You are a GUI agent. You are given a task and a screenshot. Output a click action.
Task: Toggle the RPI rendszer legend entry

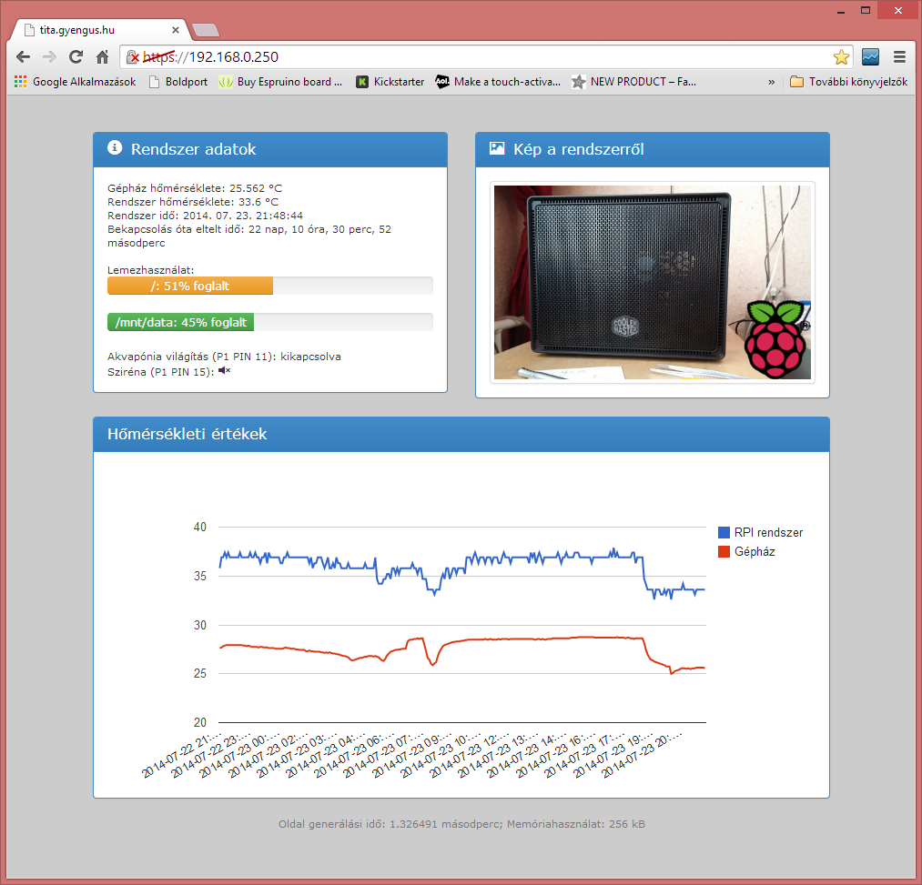click(x=760, y=533)
